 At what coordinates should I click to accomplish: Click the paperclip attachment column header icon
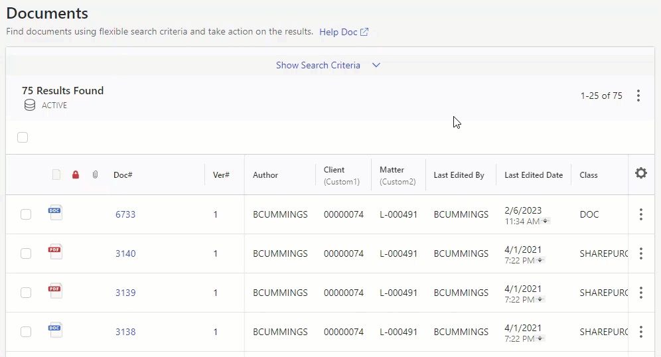[x=95, y=175]
